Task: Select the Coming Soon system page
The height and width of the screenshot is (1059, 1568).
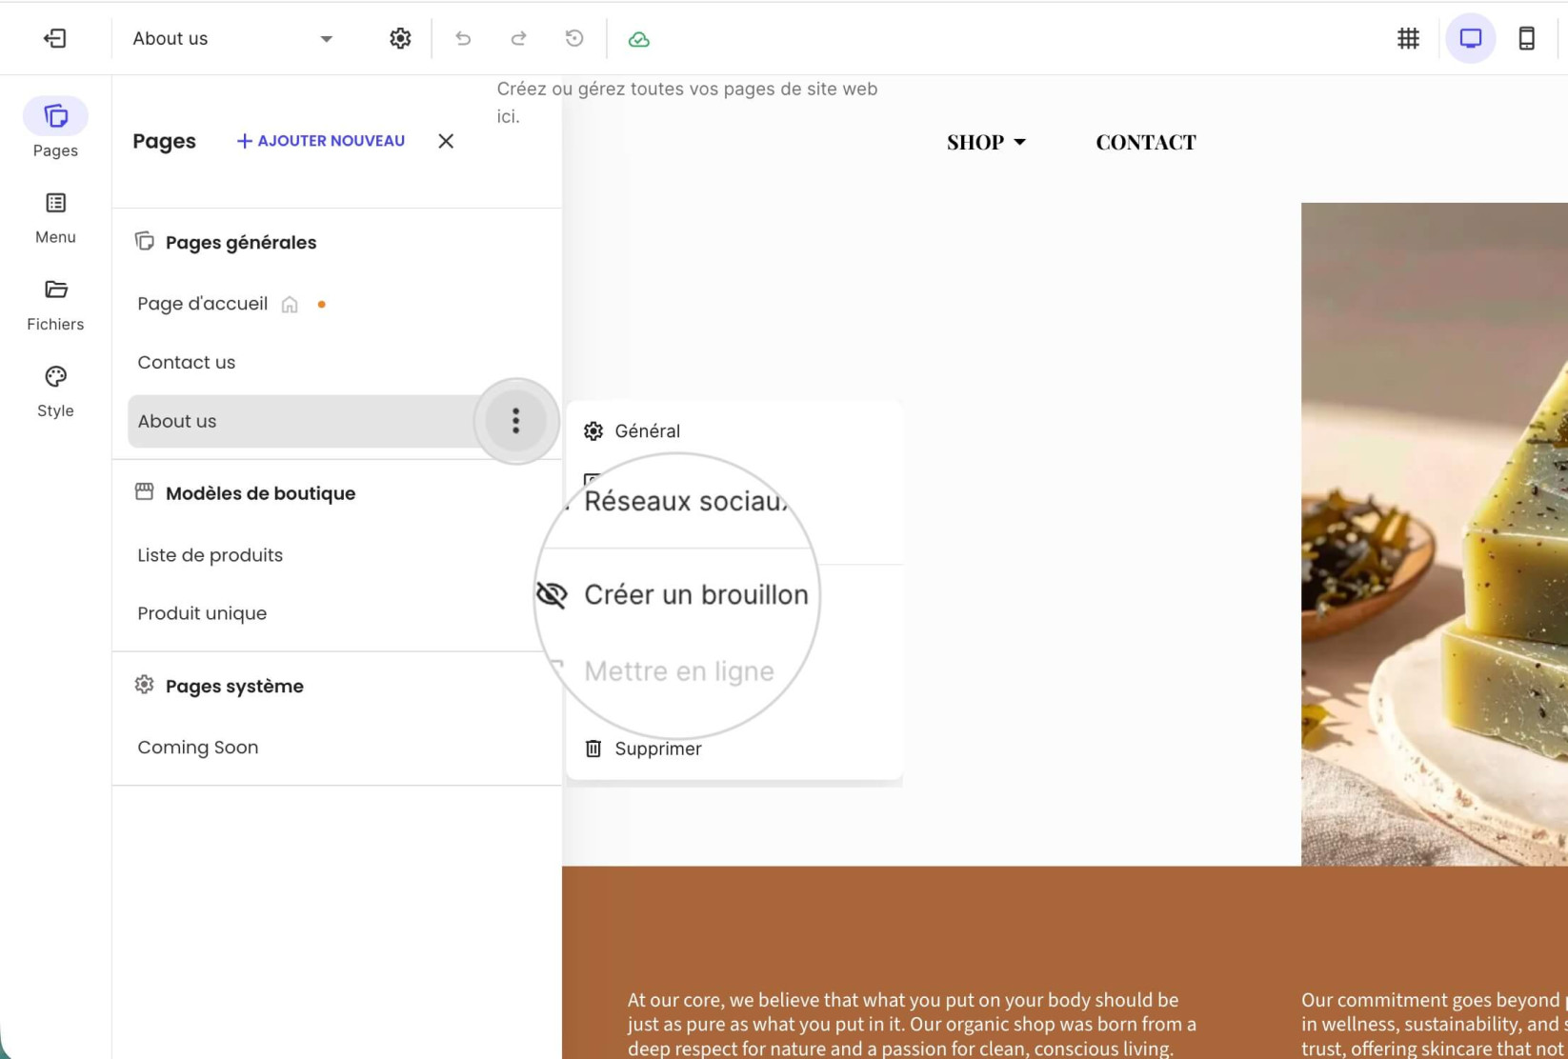Action: click(197, 748)
